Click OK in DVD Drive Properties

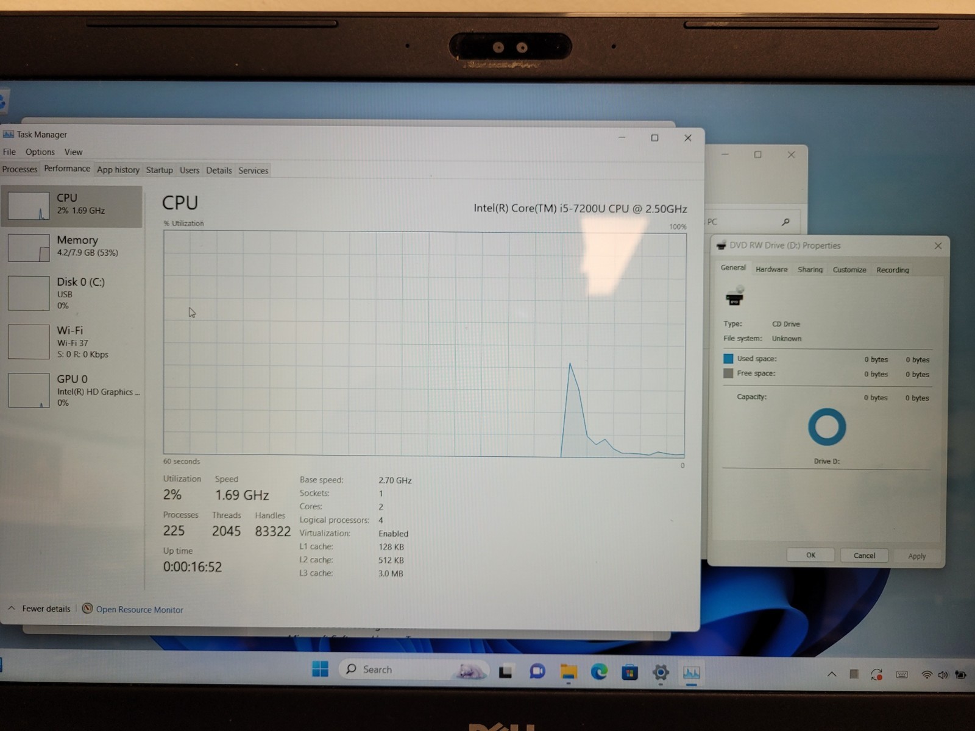[810, 555]
